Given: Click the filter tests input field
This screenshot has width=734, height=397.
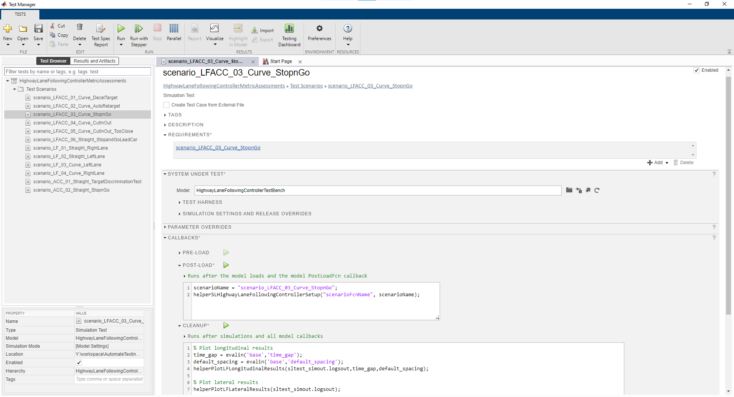Looking at the screenshot, I should coord(77,72).
